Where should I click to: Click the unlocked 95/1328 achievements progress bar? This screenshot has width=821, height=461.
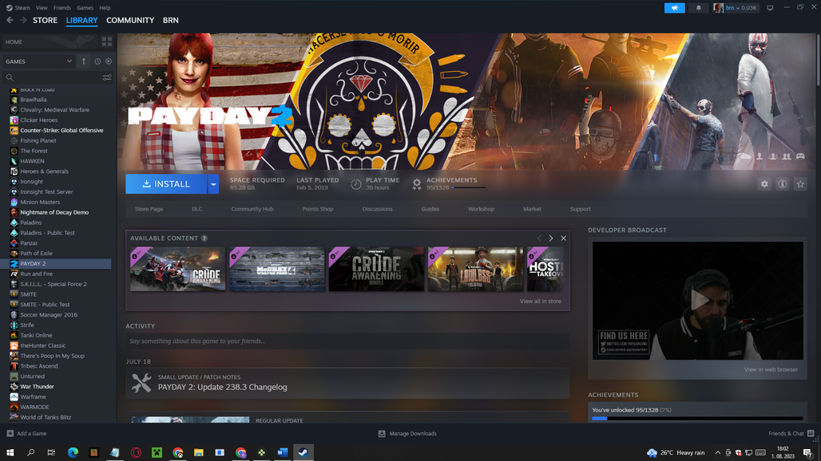click(697, 418)
